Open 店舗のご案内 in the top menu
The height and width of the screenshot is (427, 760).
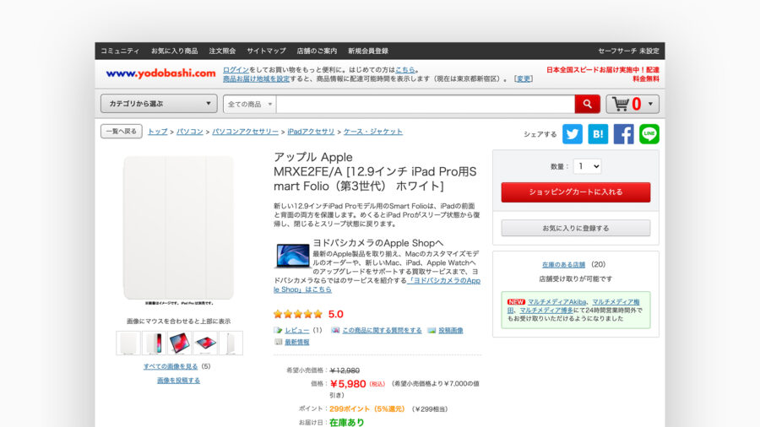[317, 51]
